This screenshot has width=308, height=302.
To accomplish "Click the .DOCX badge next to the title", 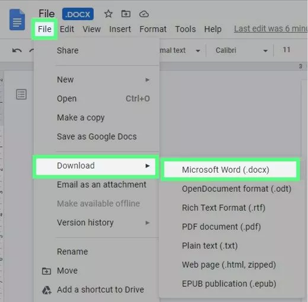I will click(78, 14).
